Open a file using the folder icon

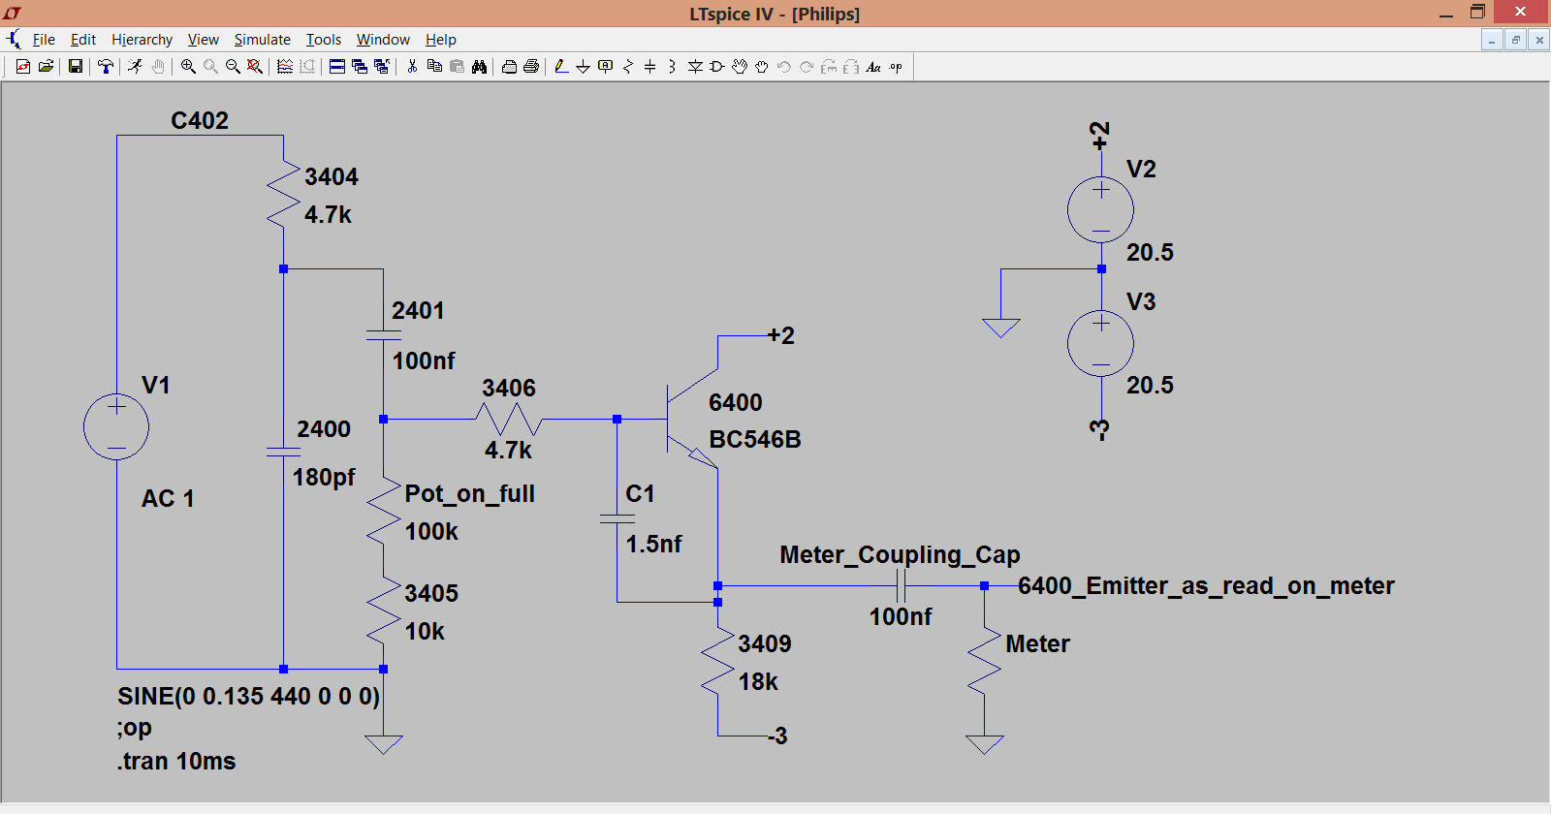coord(46,67)
